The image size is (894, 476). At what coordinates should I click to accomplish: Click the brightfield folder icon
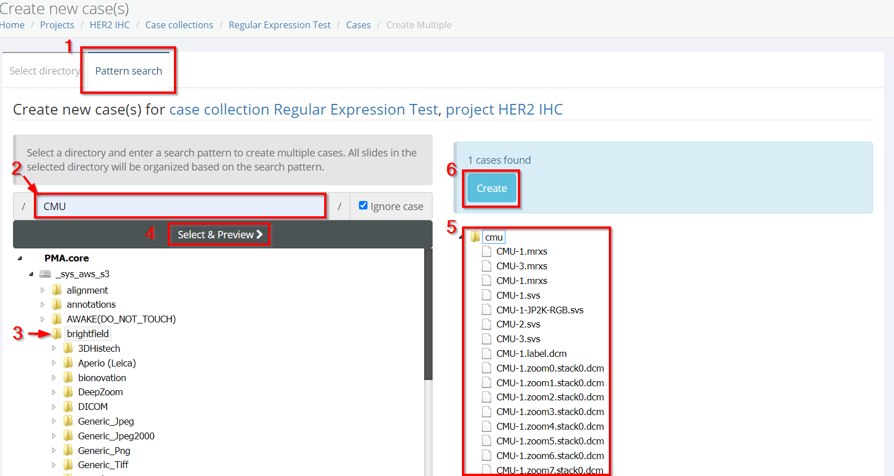(57, 334)
